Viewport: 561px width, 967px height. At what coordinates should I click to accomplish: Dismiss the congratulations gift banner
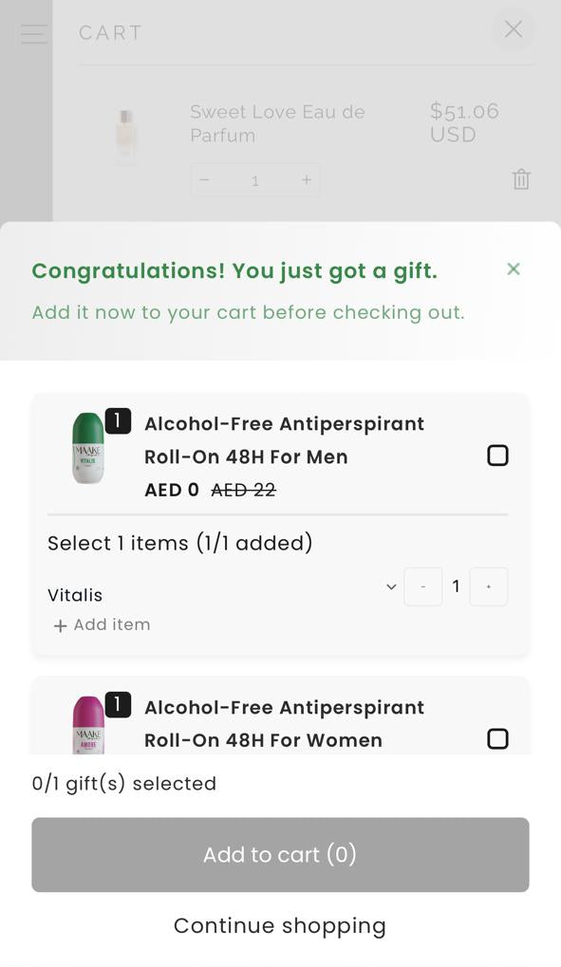pos(514,270)
